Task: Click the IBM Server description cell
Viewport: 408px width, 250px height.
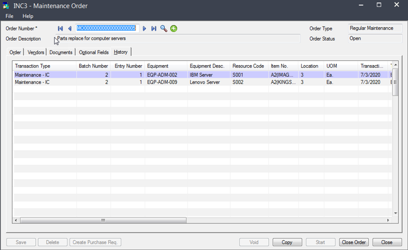Action: pos(209,75)
